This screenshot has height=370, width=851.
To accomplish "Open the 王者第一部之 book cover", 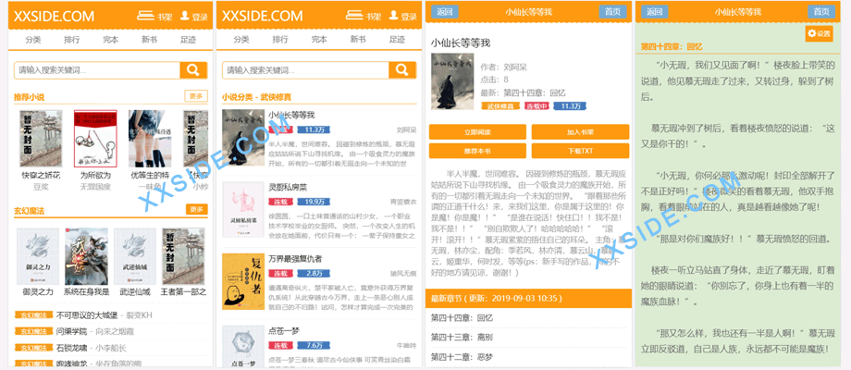I will 183,256.
